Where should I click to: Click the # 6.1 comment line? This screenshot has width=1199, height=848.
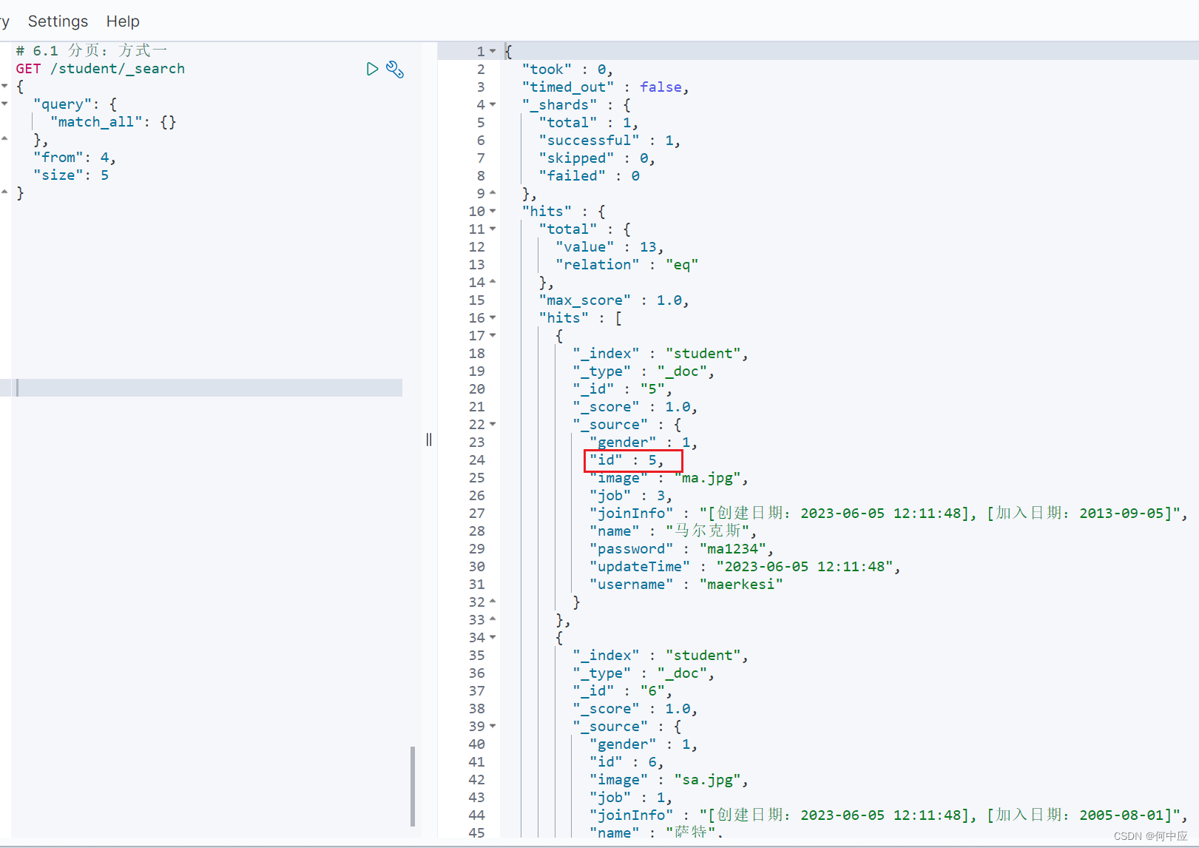coord(92,51)
